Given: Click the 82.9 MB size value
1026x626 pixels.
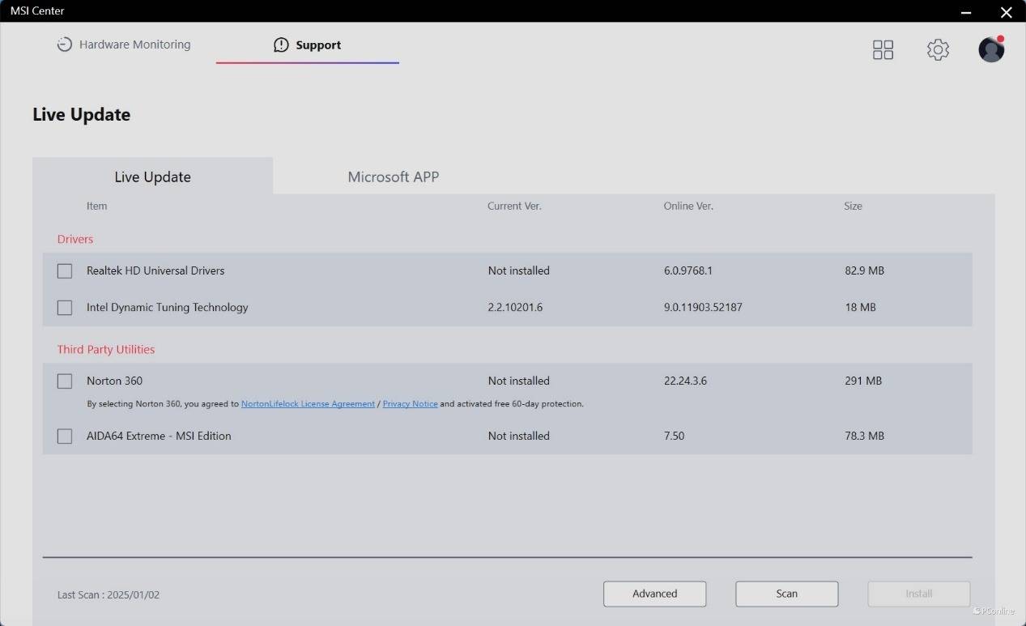Looking at the screenshot, I should tap(864, 270).
